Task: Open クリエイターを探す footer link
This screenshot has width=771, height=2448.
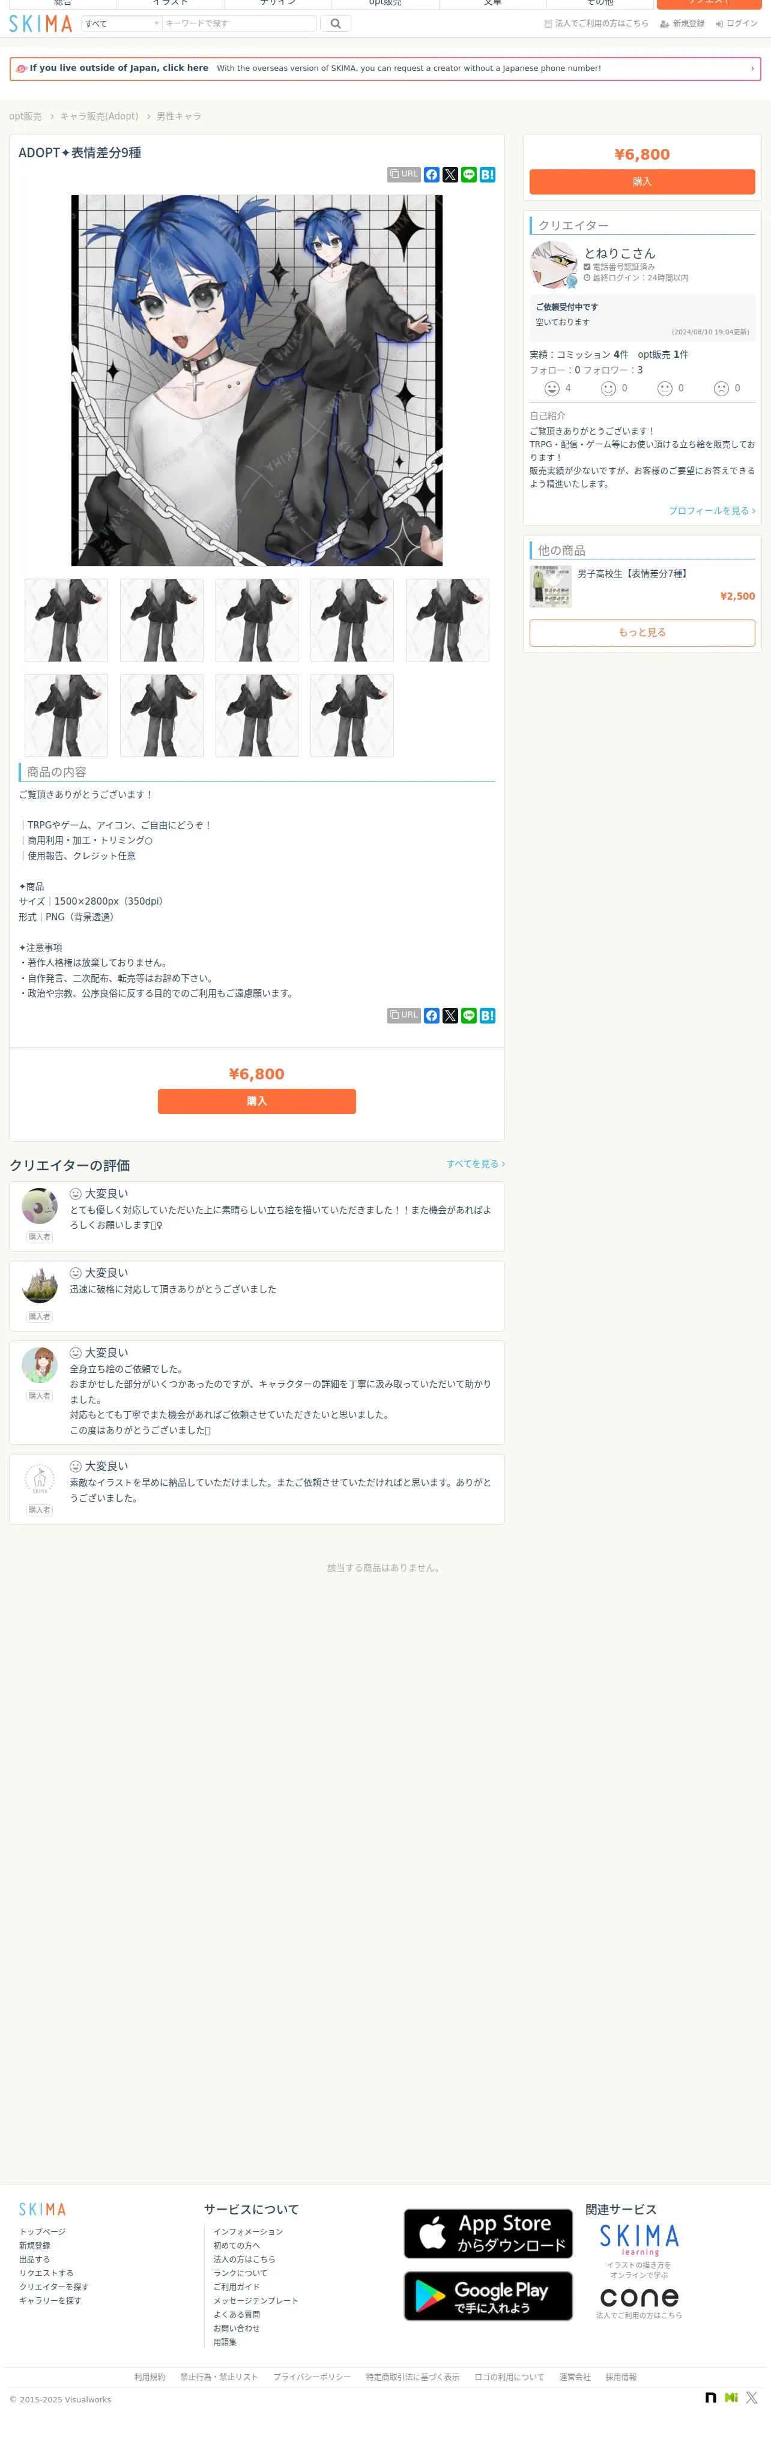Action: pos(54,2287)
